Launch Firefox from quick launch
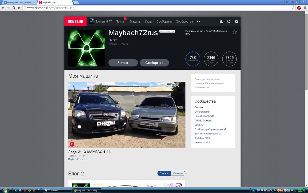The height and width of the screenshot is (193, 308). pyautogui.click(x=34, y=190)
